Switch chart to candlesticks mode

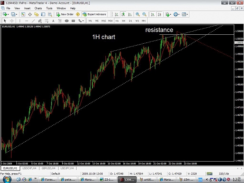pyautogui.click(x=123, y=14)
